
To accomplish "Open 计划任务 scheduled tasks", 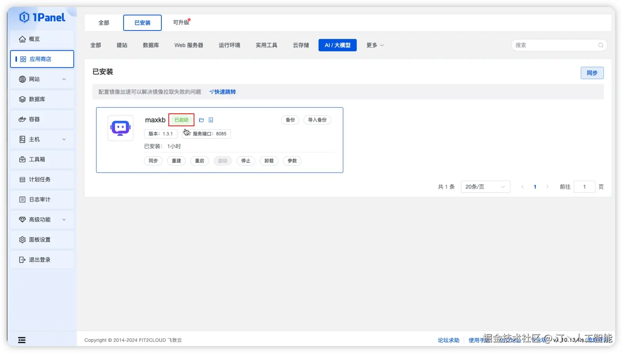I will [42, 179].
